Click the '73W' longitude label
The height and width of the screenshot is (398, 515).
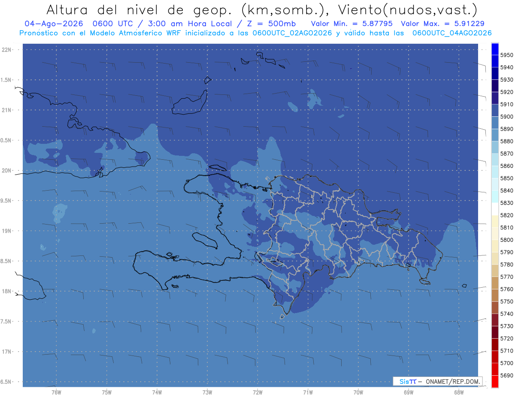click(207, 392)
